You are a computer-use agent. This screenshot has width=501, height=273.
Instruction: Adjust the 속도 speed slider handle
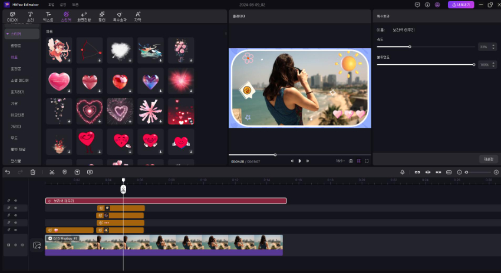[x=410, y=46]
